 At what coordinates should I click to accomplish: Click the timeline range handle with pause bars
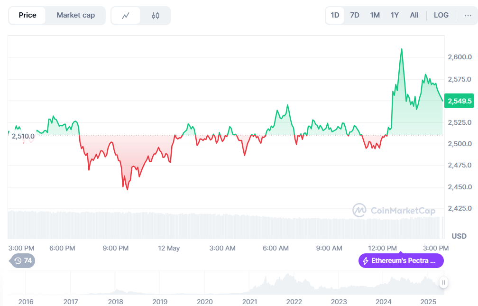coord(444,283)
